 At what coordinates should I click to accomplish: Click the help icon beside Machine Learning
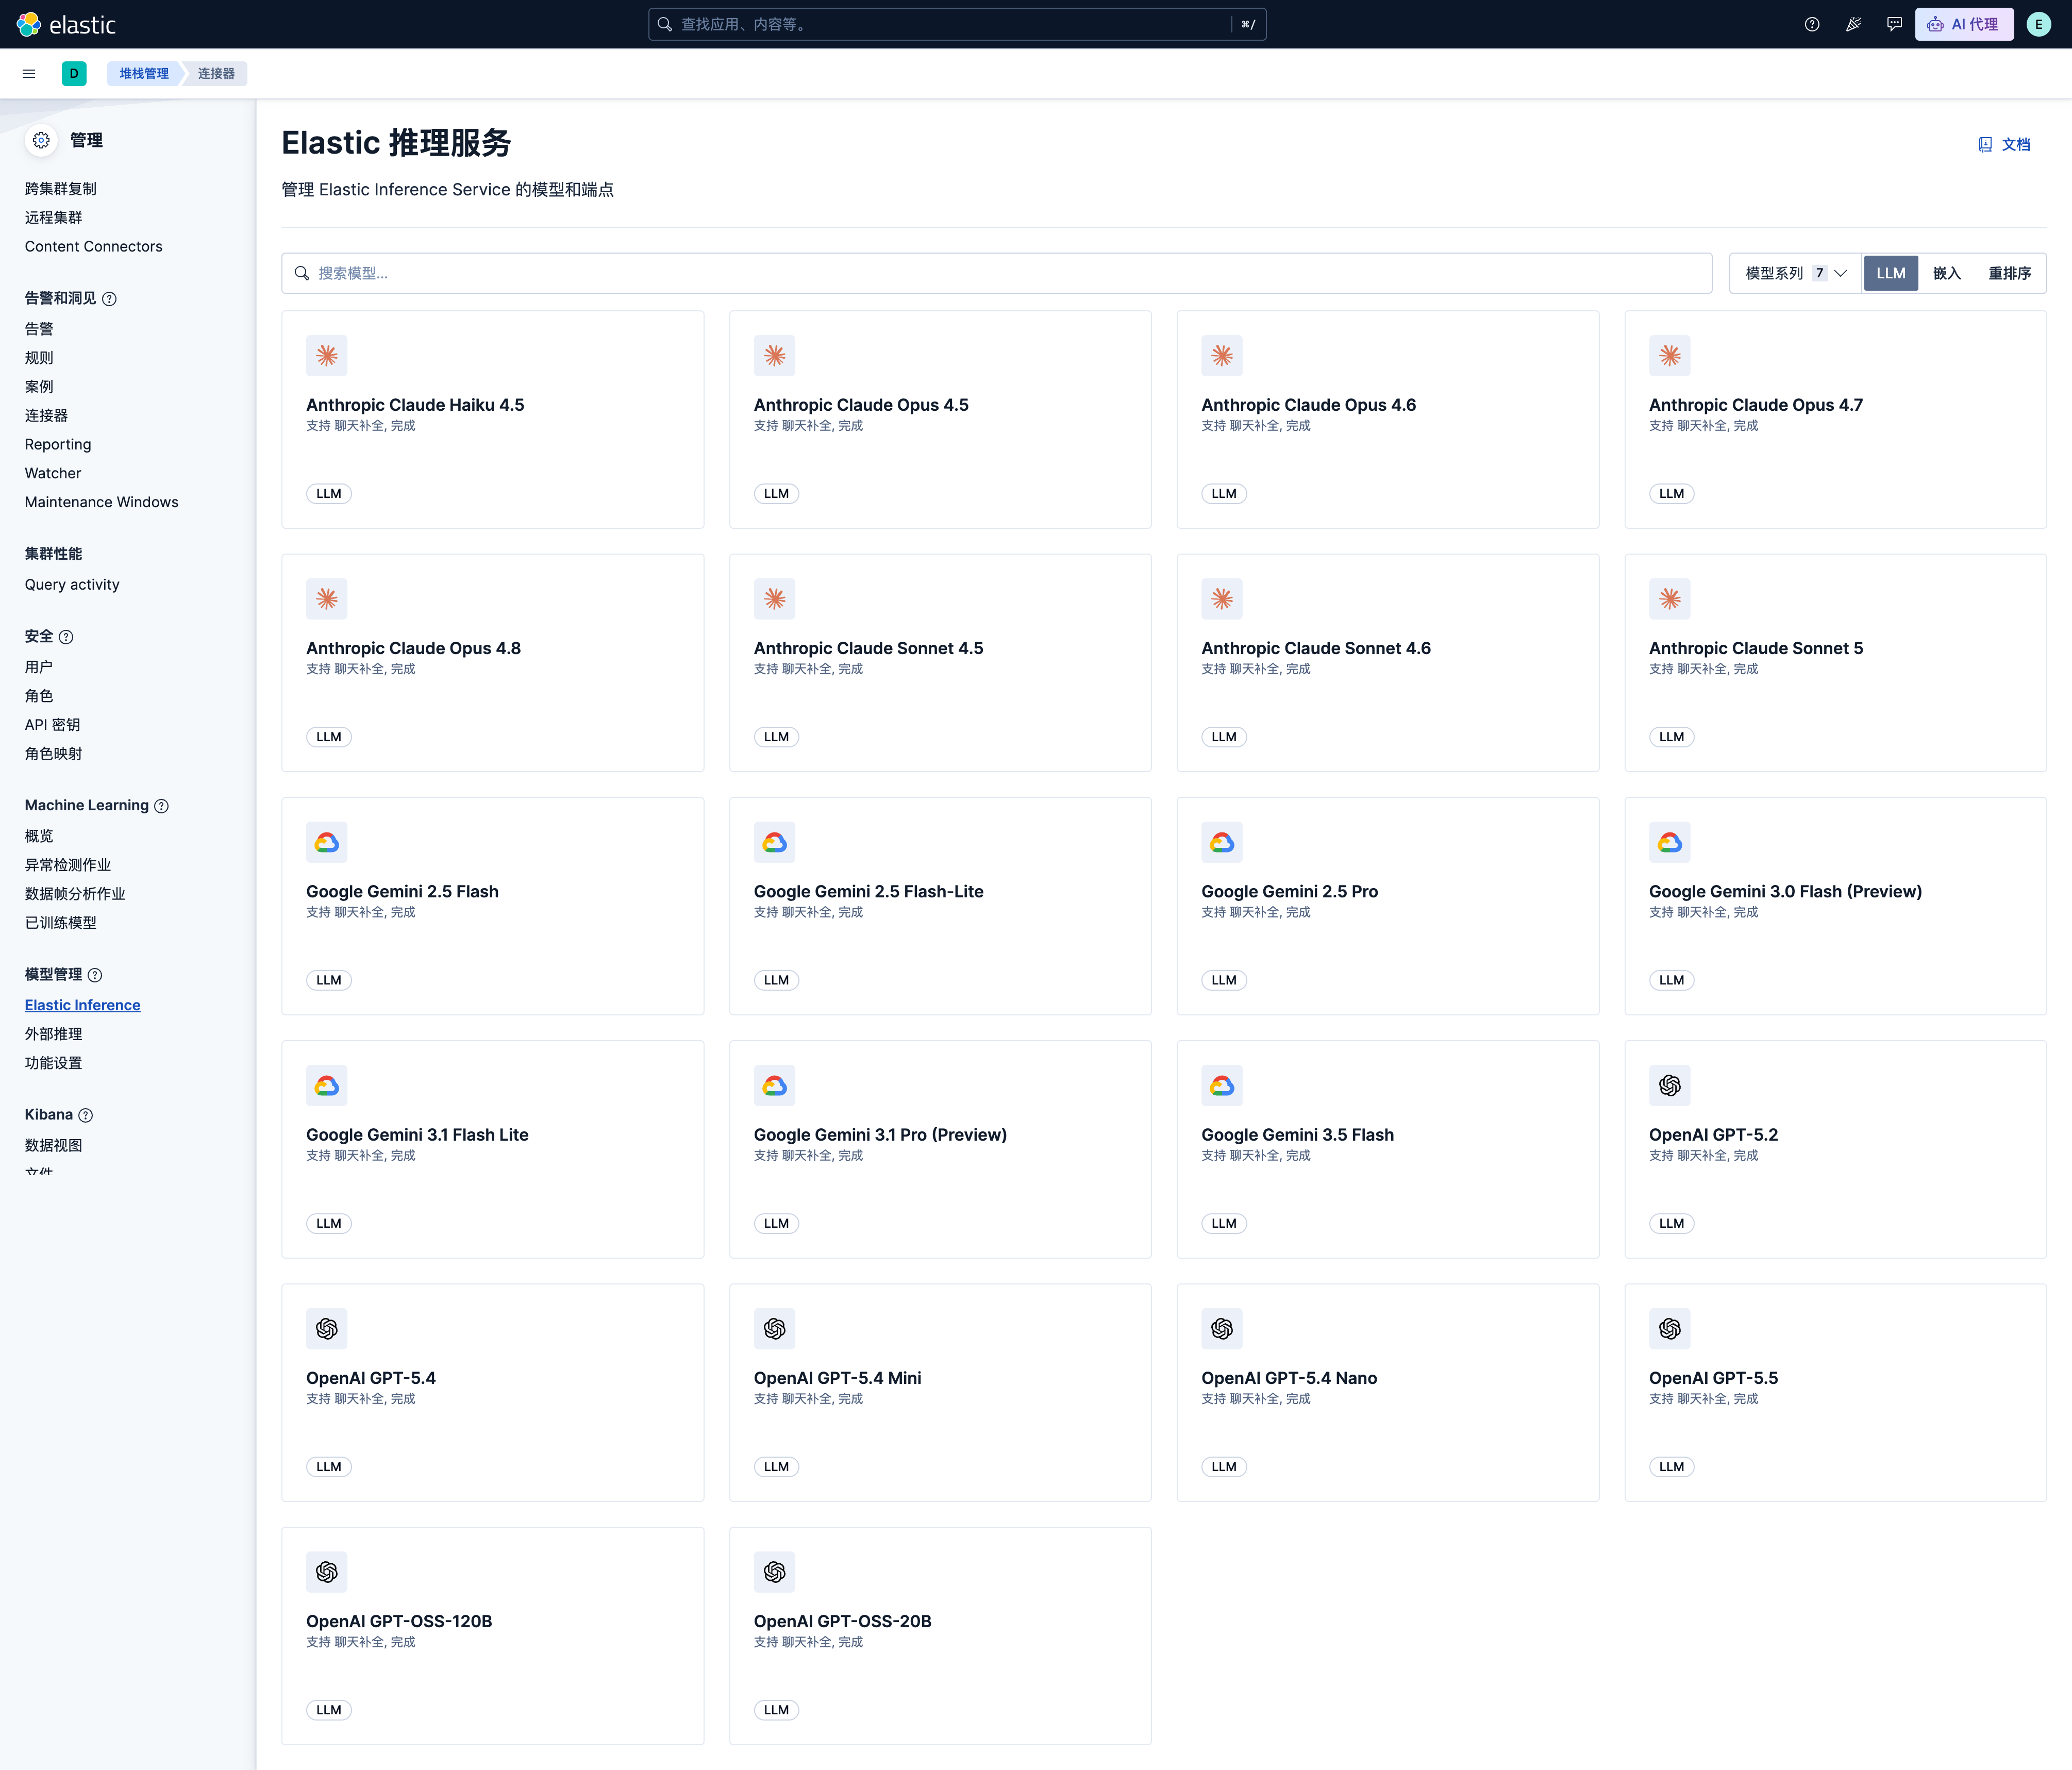point(161,805)
